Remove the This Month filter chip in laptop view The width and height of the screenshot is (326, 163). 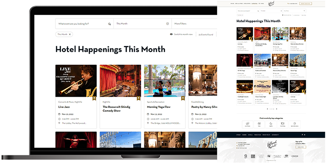[x=70, y=34]
